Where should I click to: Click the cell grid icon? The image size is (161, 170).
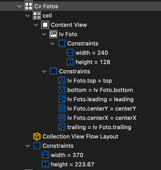(x=37, y=16)
